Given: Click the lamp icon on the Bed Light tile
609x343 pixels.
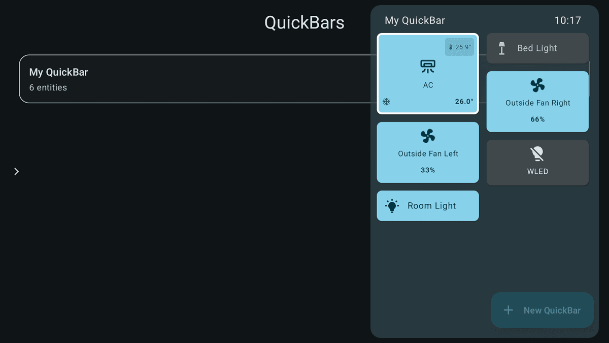Looking at the screenshot, I should tap(502, 48).
